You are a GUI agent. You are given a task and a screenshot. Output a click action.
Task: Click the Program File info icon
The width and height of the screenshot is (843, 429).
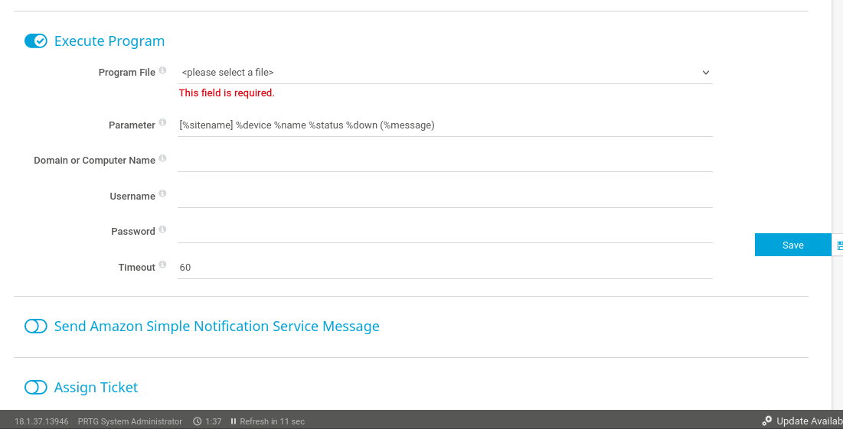163,71
